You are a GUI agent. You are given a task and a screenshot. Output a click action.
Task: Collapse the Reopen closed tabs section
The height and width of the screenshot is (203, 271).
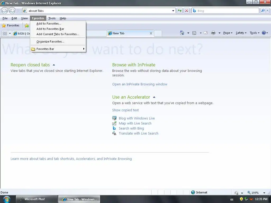54,65
